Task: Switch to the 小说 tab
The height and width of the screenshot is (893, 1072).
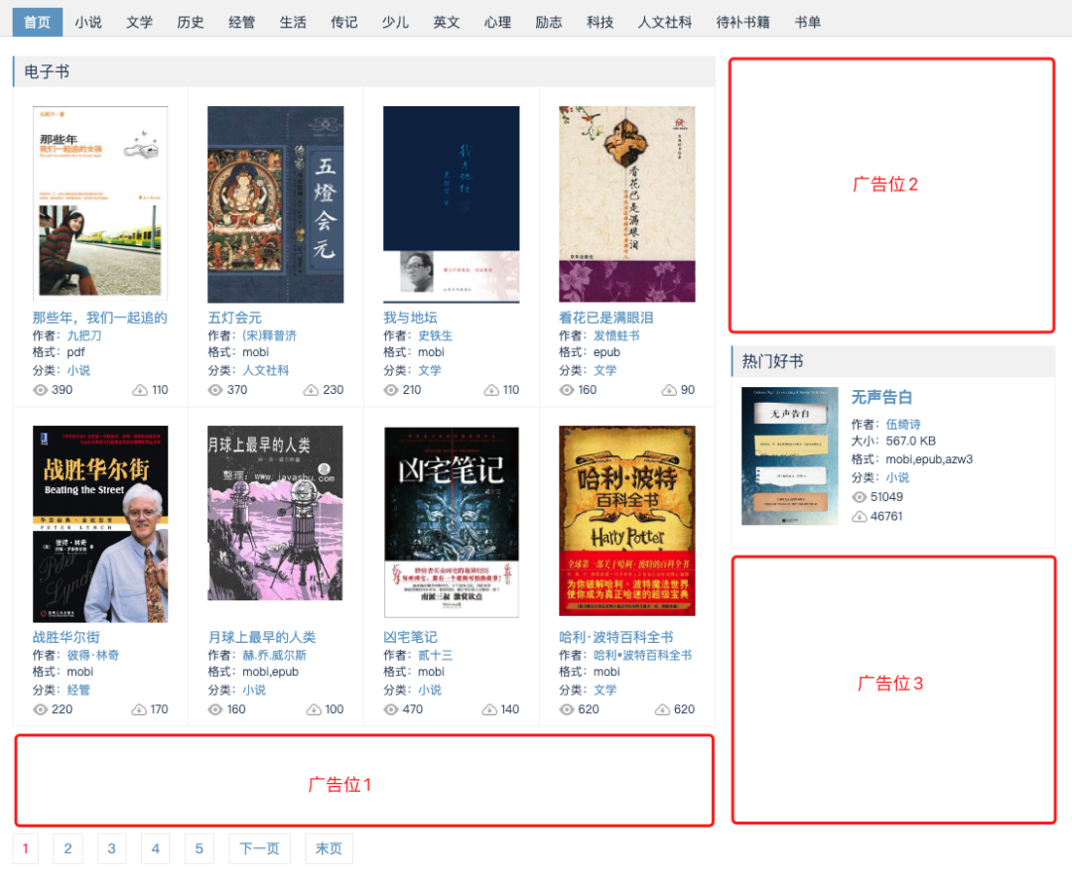Action: pos(89,21)
